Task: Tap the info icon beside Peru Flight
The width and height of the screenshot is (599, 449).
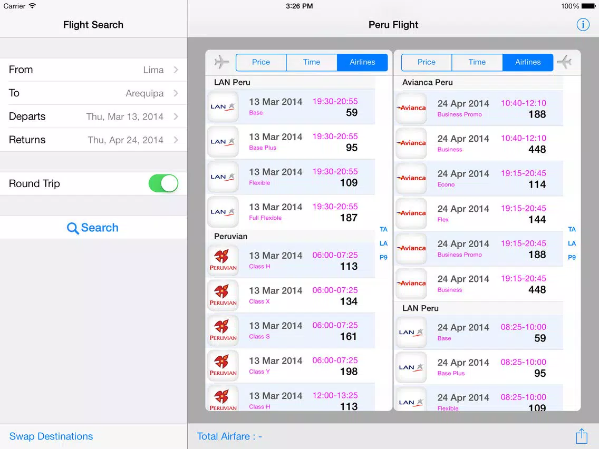Action: click(583, 25)
